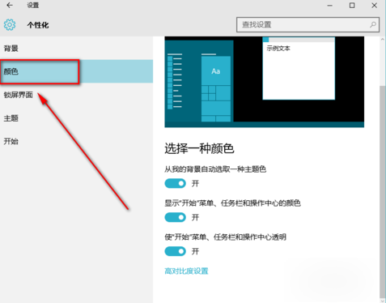This screenshot has height=303, width=386.
Task: Go back using the arrow icon
Action: [x=10, y=5]
